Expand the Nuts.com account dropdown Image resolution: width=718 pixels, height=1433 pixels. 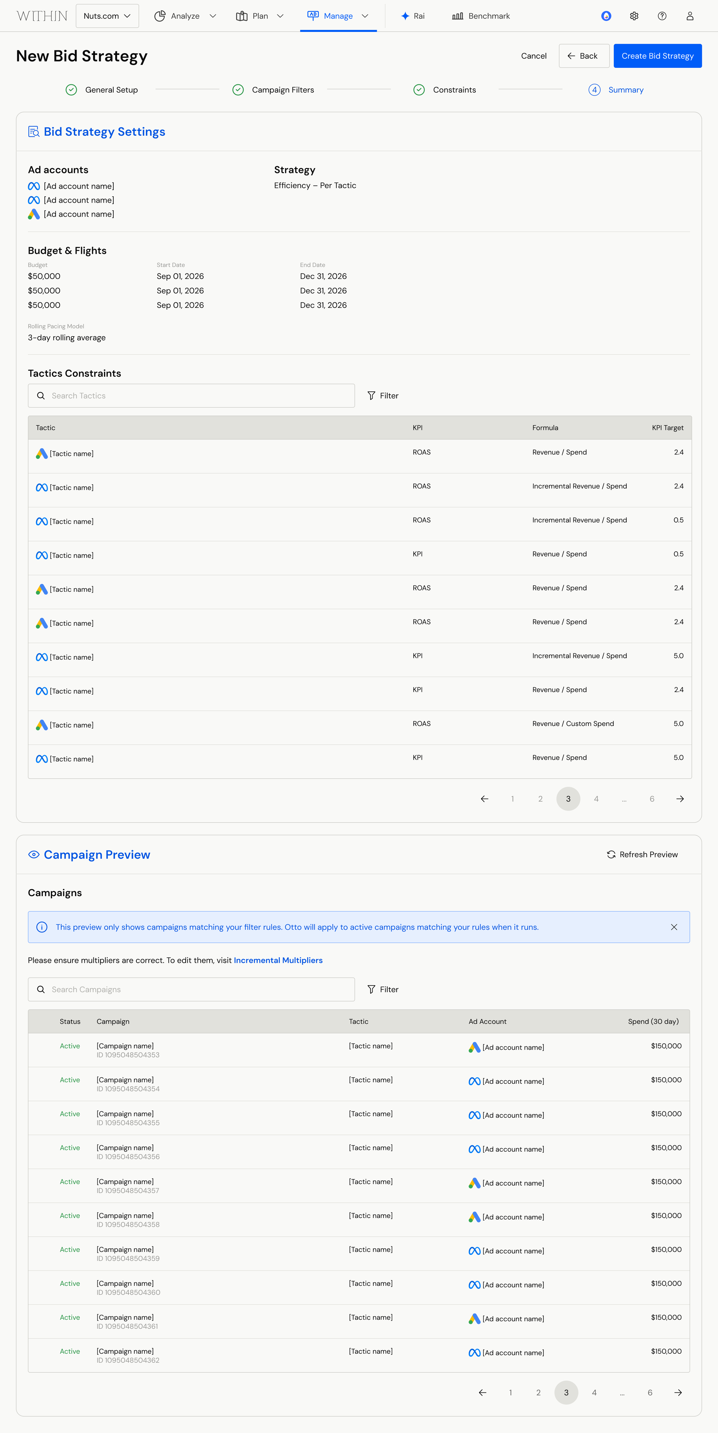[x=107, y=16]
